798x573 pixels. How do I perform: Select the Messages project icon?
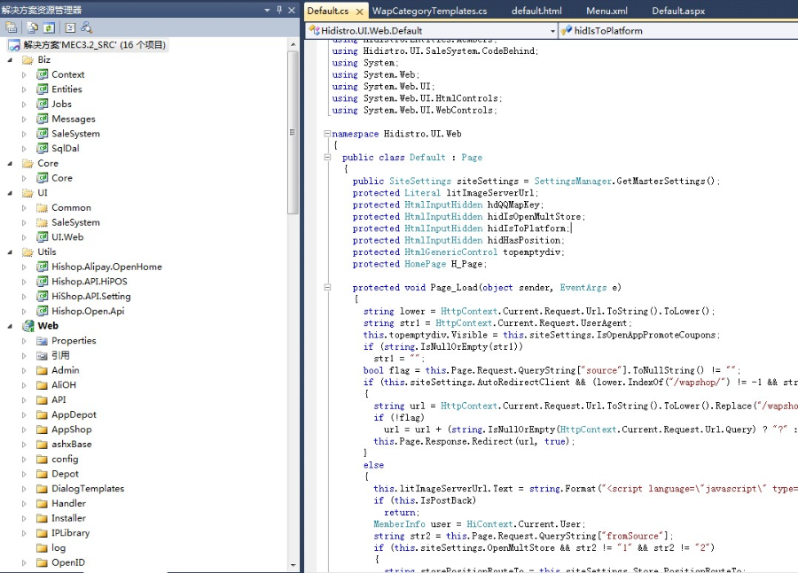click(43, 119)
